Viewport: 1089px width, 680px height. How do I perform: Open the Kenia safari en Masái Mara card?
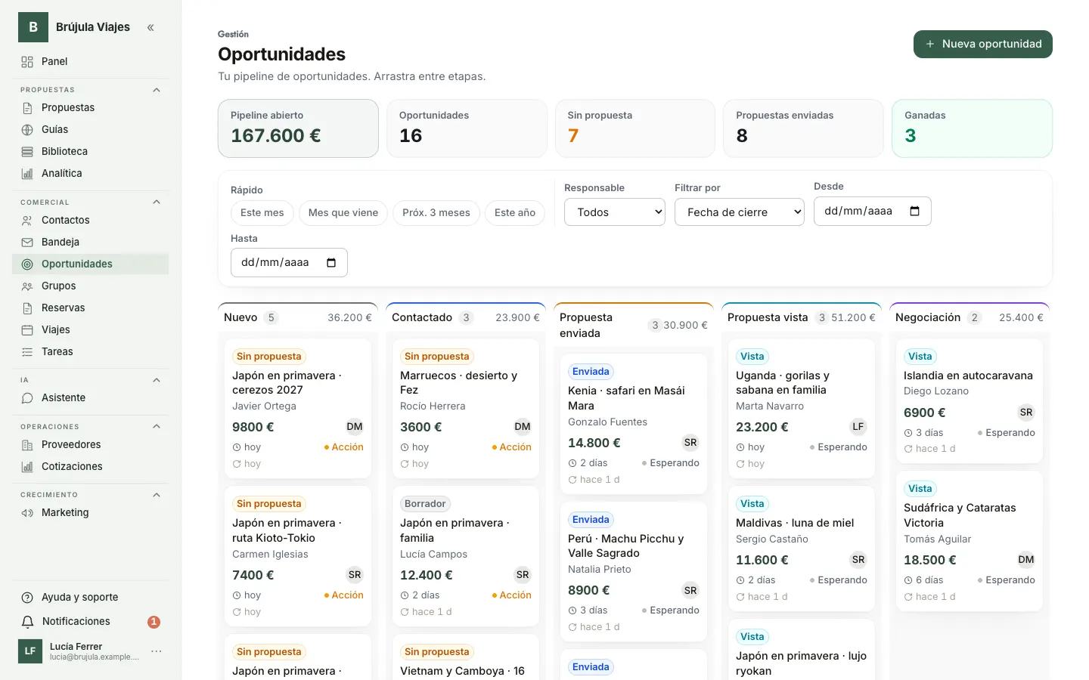[x=634, y=425]
